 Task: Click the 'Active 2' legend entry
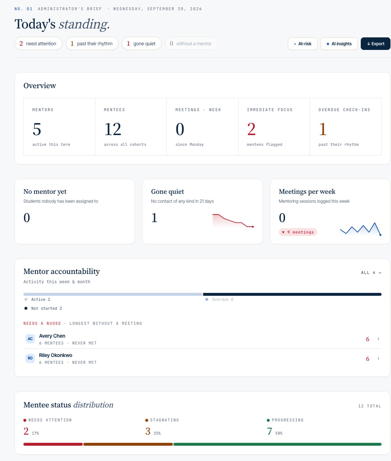(37, 300)
